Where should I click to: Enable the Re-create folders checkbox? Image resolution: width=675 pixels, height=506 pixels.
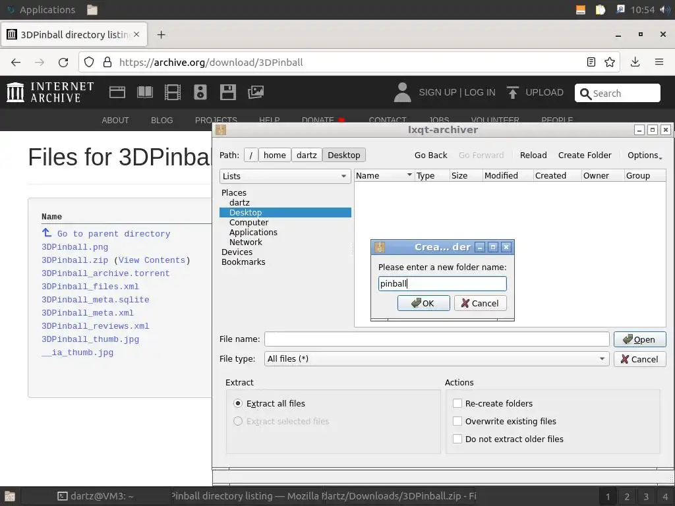[x=457, y=404]
